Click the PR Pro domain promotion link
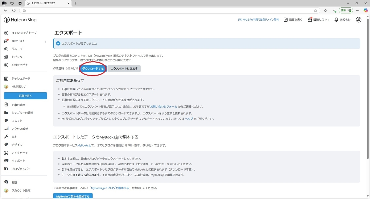The image size is (370, 199). click(x=258, y=20)
